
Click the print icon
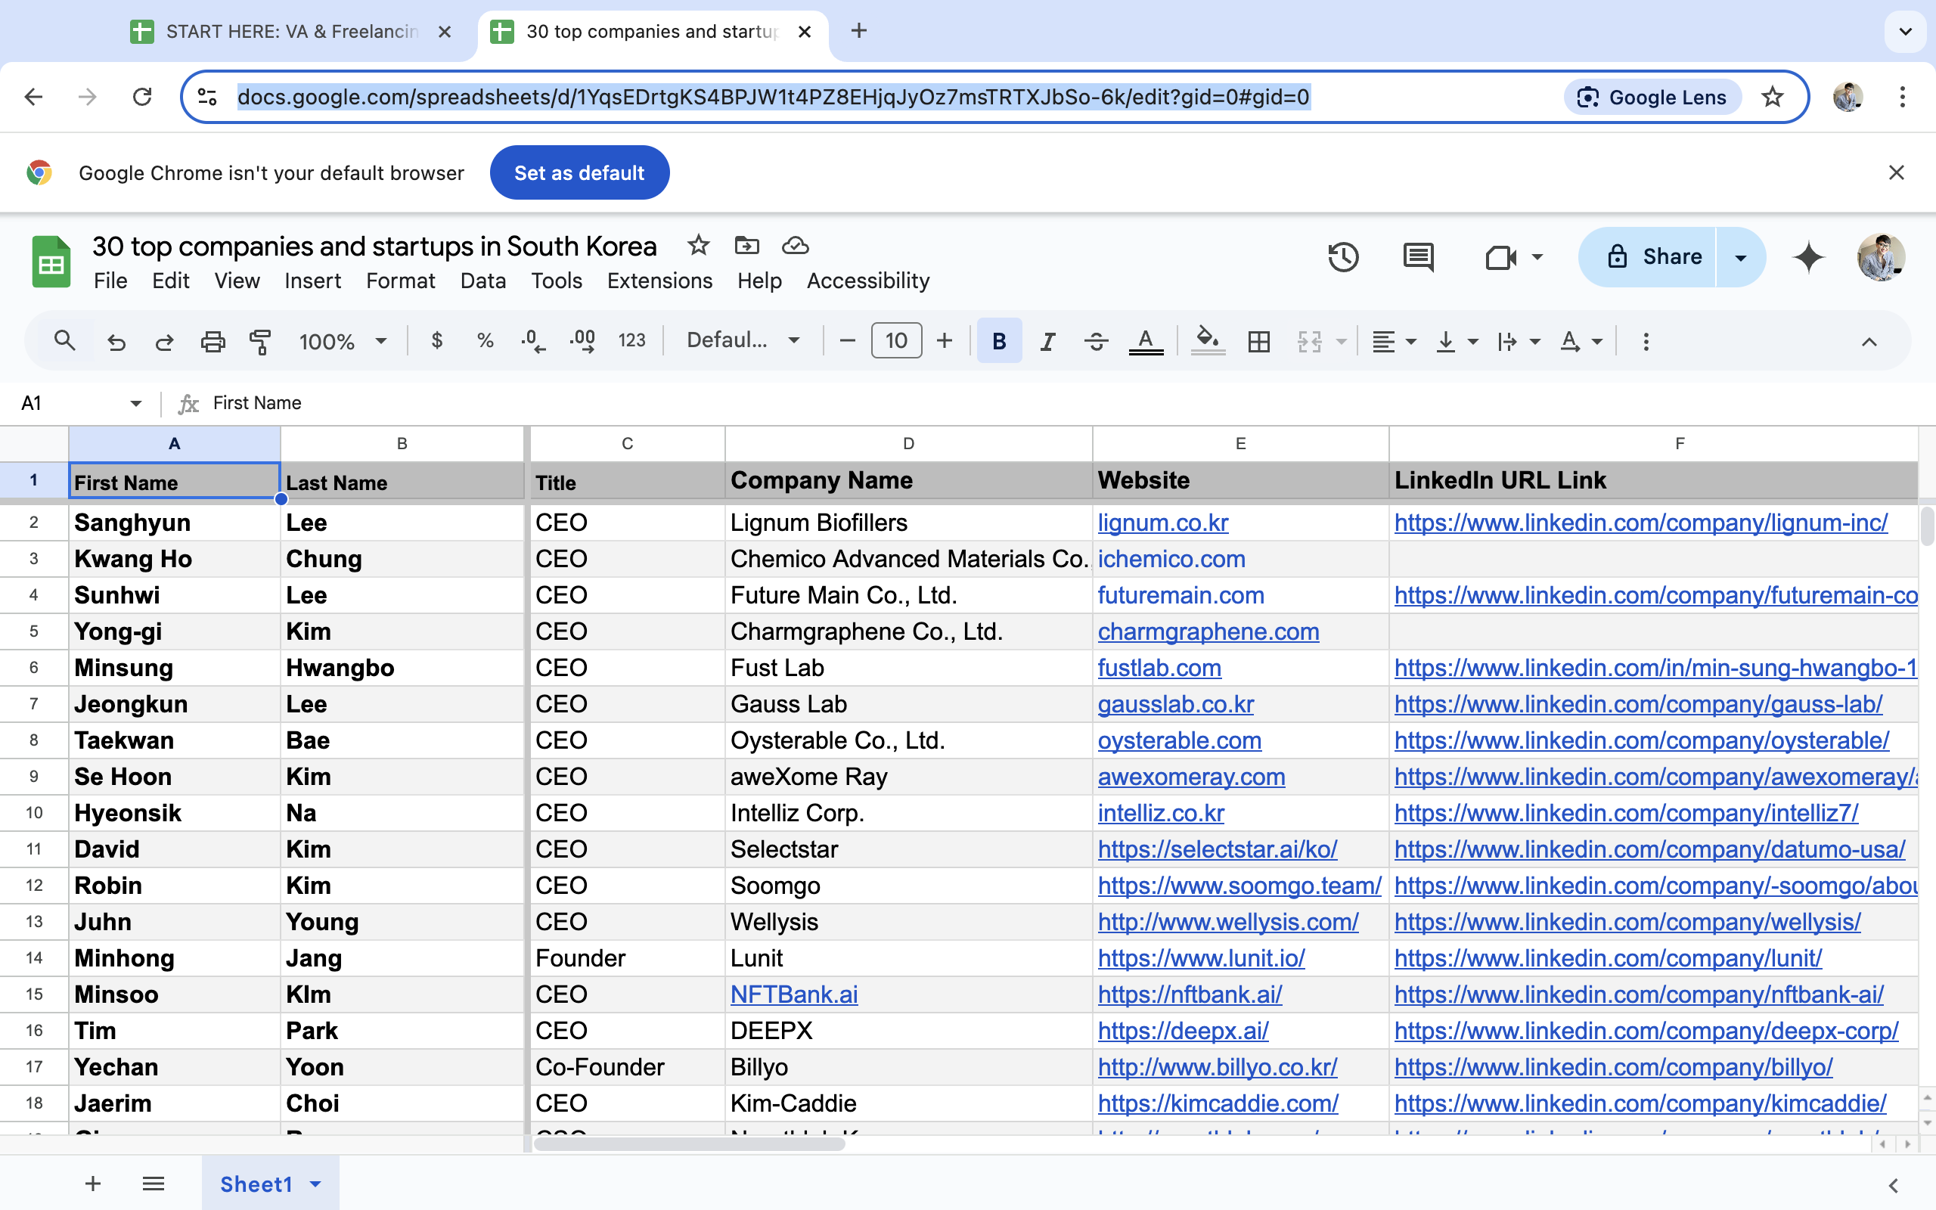[213, 342]
